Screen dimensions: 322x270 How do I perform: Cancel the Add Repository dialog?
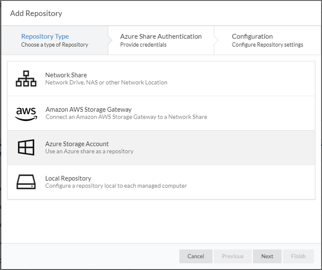pyautogui.click(x=196, y=256)
